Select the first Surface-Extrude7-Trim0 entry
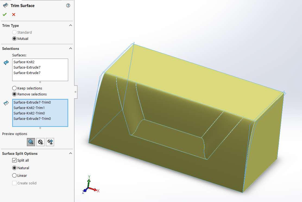 pos(40,102)
